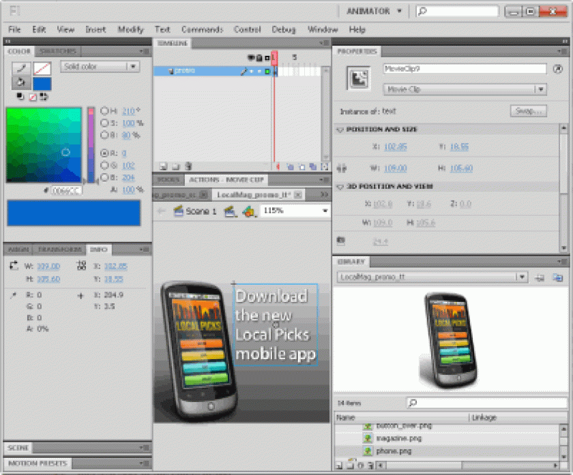Click the help icon in Properties panel
The image size is (573, 475).
pyautogui.click(x=558, y=69)
